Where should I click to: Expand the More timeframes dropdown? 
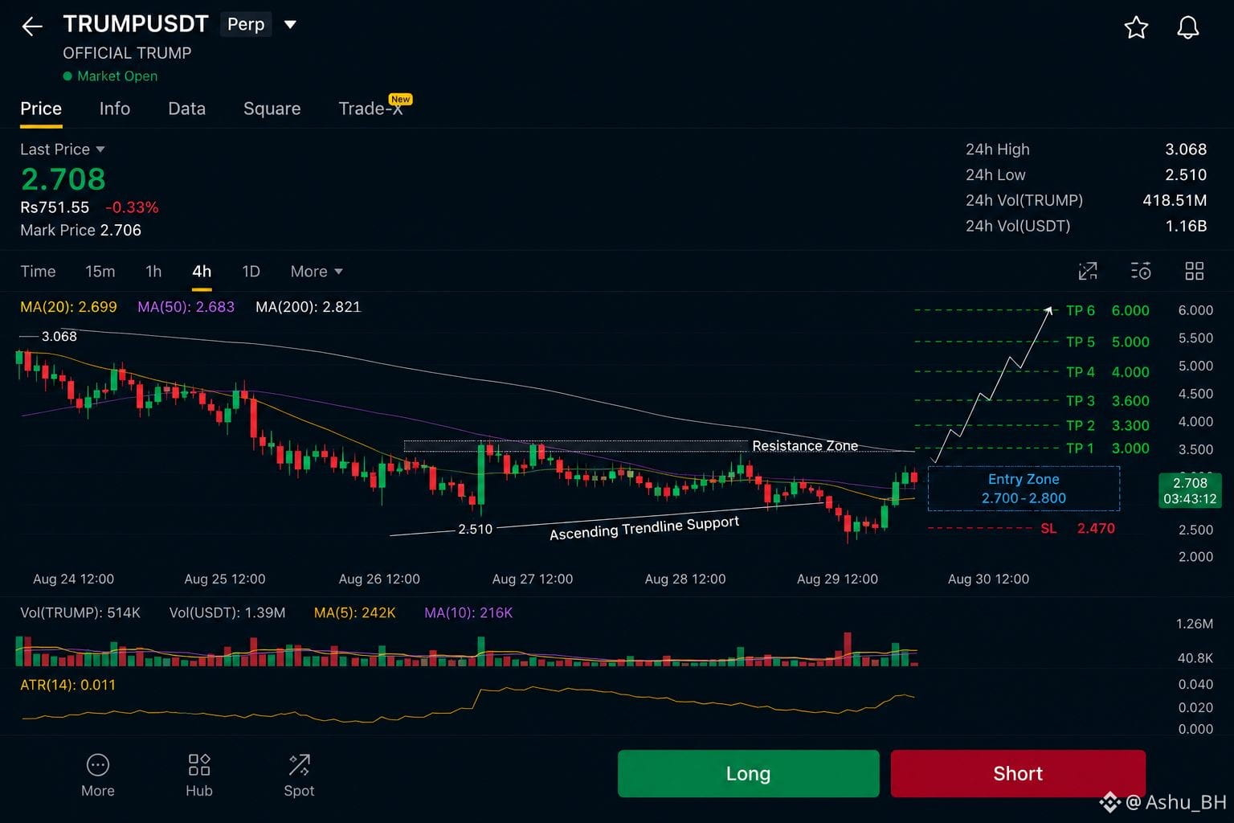click(x=317, y=272)
